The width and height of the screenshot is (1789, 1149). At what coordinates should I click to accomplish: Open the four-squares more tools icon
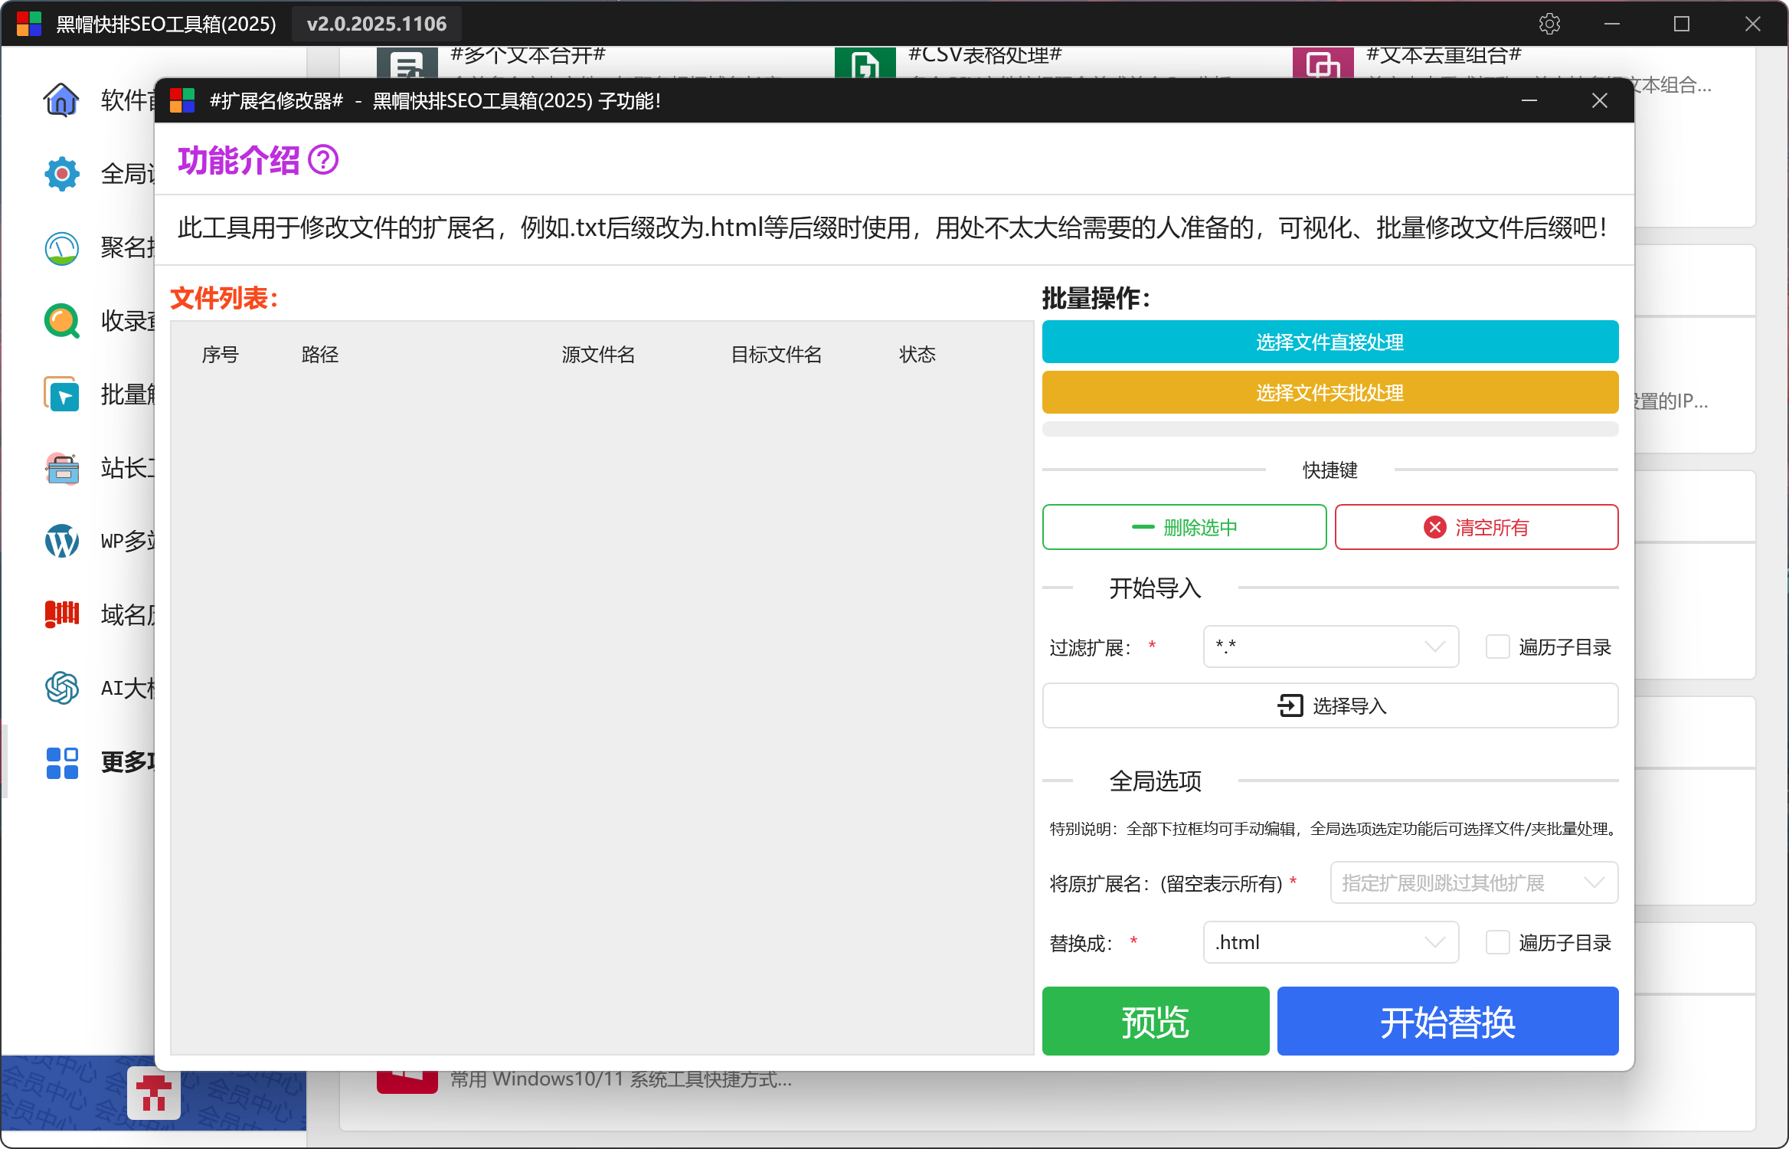coord(61,762)
